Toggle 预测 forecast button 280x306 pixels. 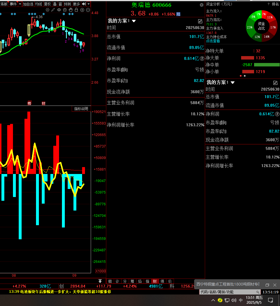point(67,4)
